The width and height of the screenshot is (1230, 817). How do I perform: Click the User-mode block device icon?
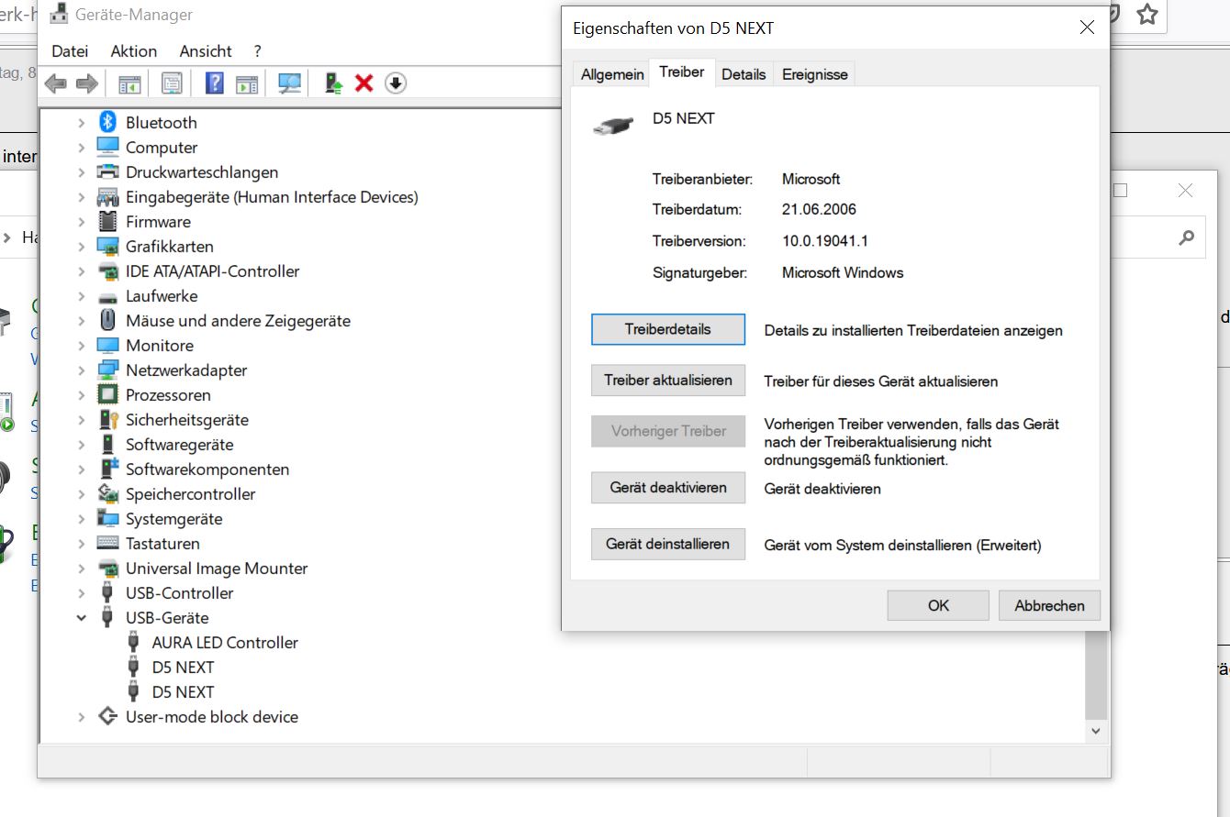tap(108, 716)
